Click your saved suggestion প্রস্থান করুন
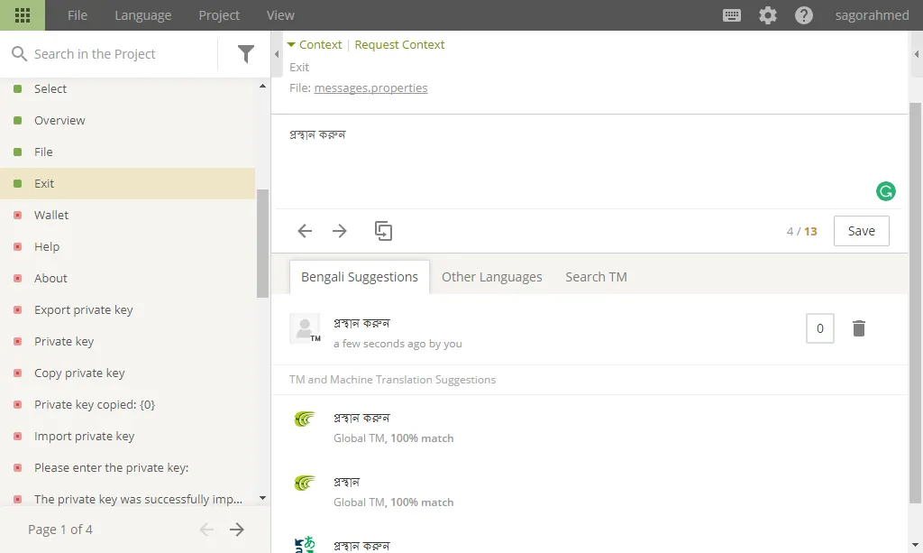923x553 pixels. coord(361,323)
